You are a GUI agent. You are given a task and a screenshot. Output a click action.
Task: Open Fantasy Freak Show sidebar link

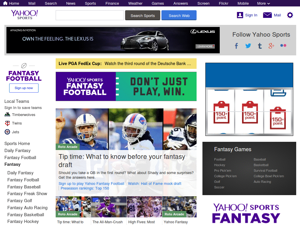point(27,194)
